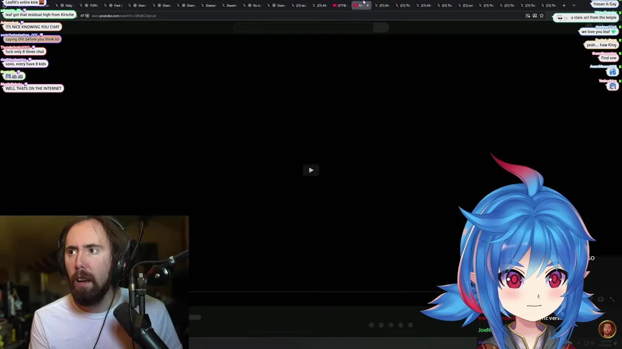Viewport: 622px width, 349px height.
Task: Click the media icon left of install icon
Action: coord(528,16)
